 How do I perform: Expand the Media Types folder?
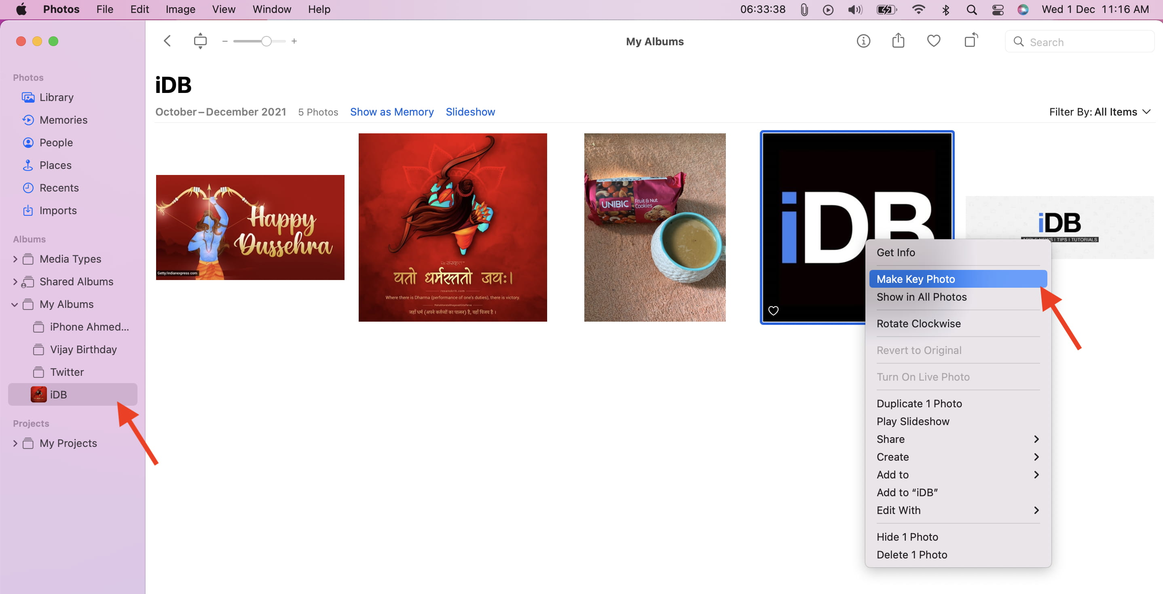pyautogui.click(x=15, y=259)
